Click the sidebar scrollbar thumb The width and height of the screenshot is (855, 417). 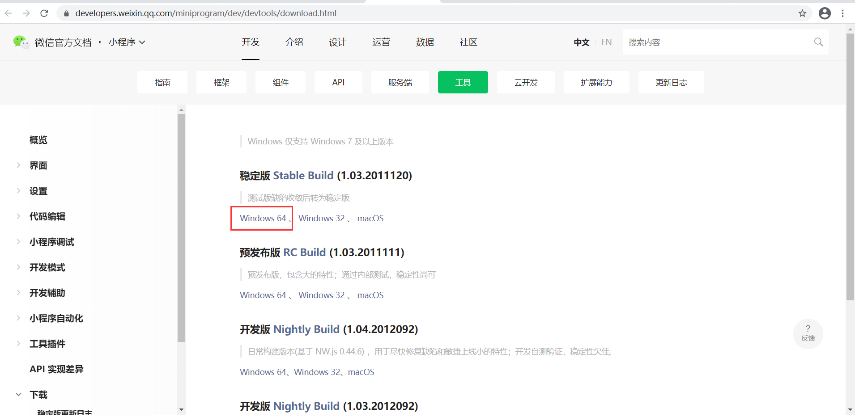[x=181, y=228]
